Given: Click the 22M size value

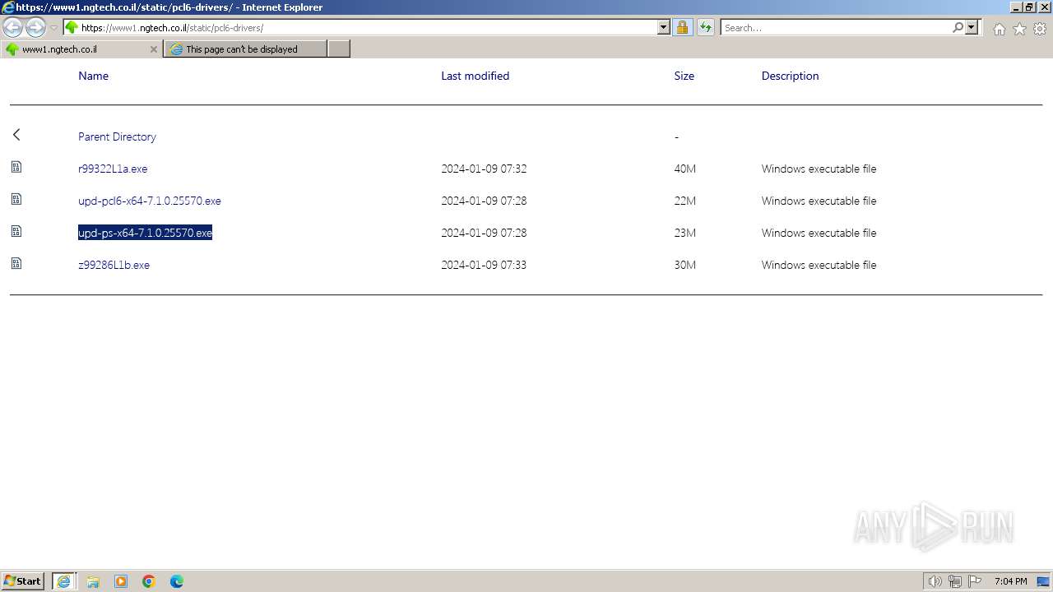Looking at the screenshot, I should click(684, 201).
